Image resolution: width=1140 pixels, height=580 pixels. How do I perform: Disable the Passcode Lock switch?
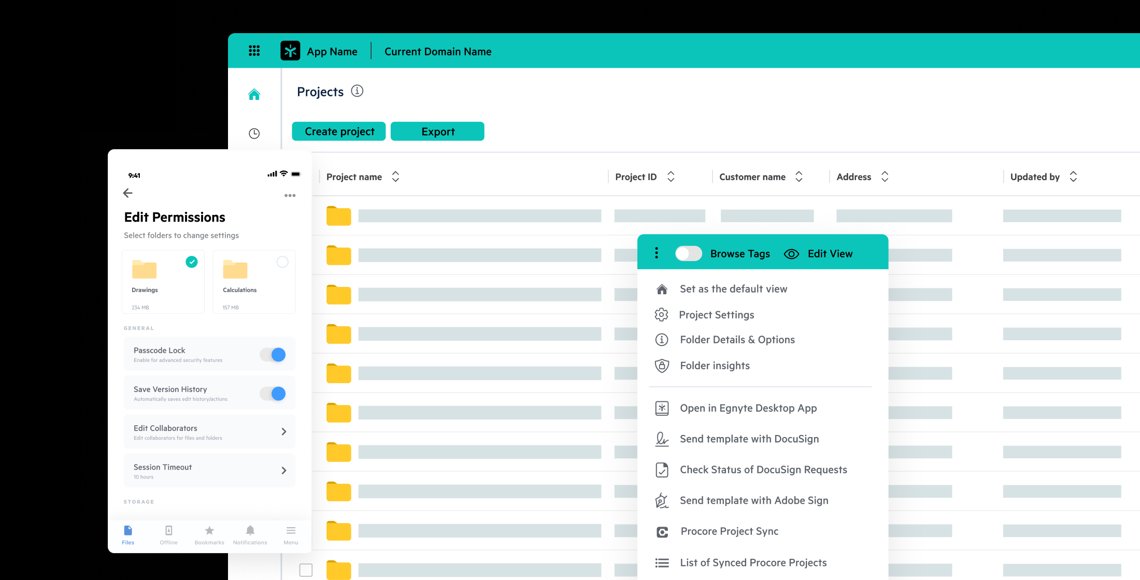pos(273,355)
